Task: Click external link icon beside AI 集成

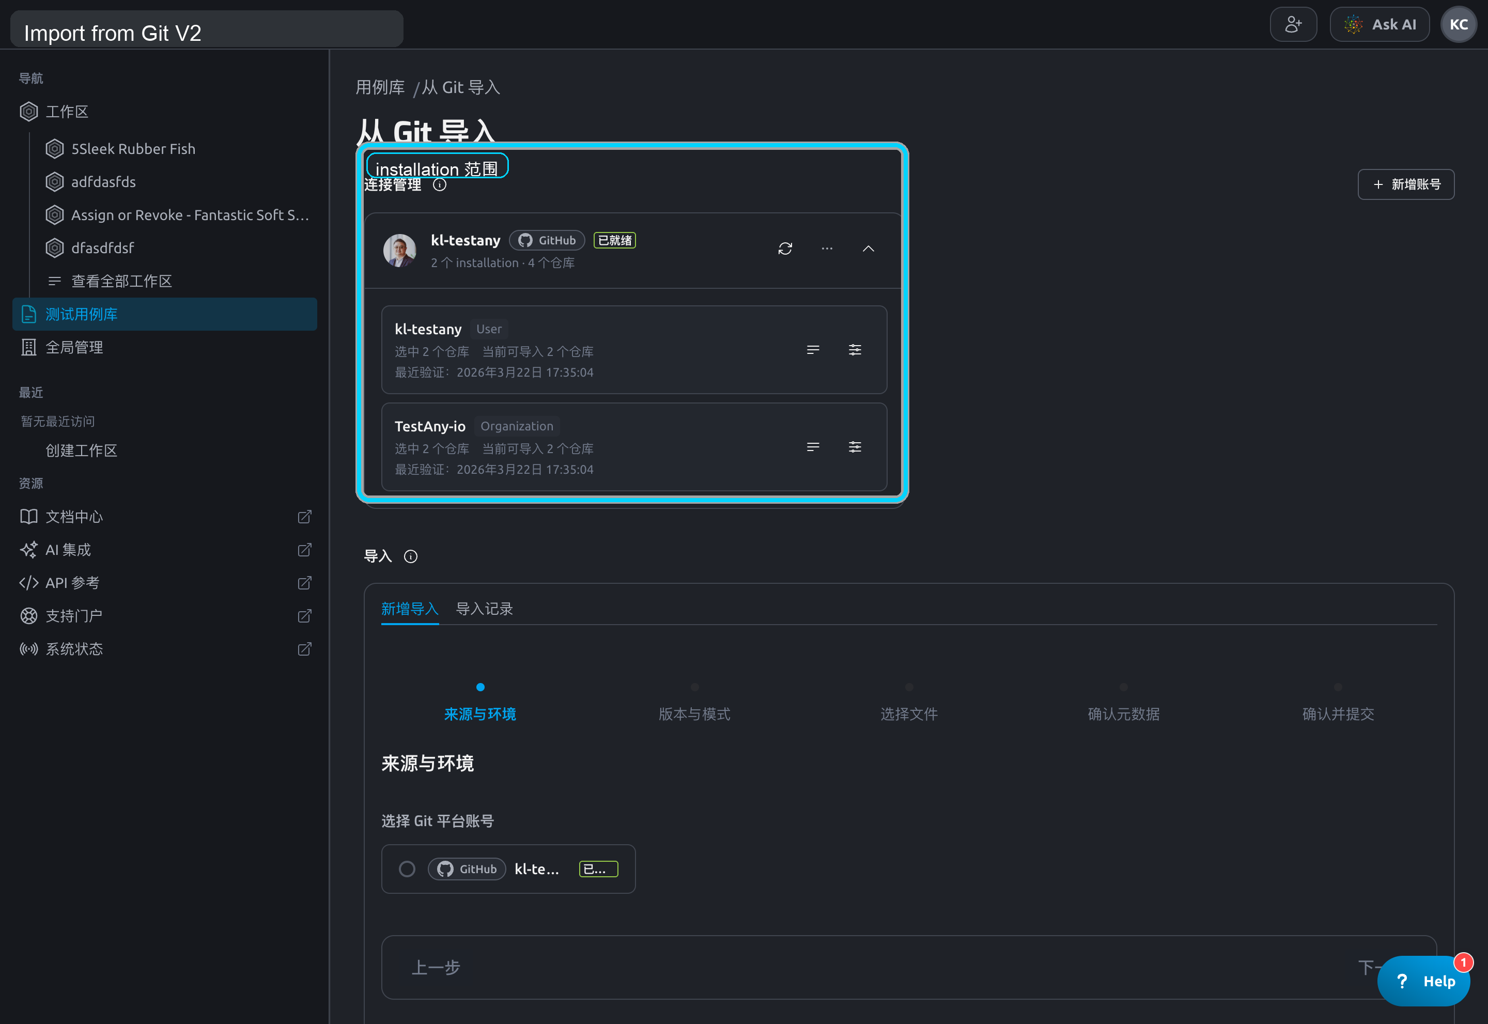Action: [x=305, y=550]
